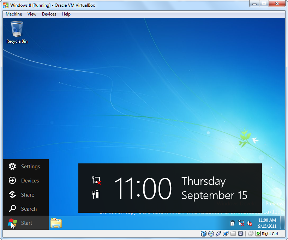Click the mouse integration indicator

[x=251, y=234]
